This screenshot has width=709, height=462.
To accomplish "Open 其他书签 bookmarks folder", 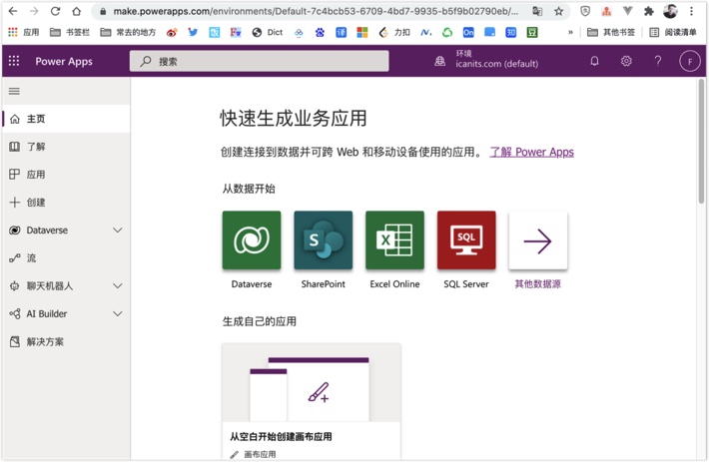I will click(x=611, y=32).
